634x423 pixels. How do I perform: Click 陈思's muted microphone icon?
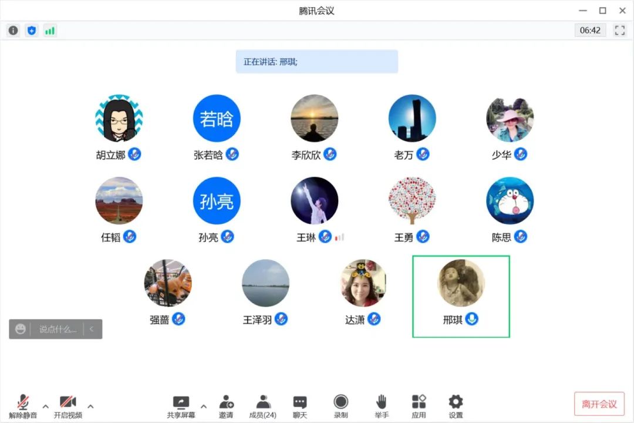point(521,236)
